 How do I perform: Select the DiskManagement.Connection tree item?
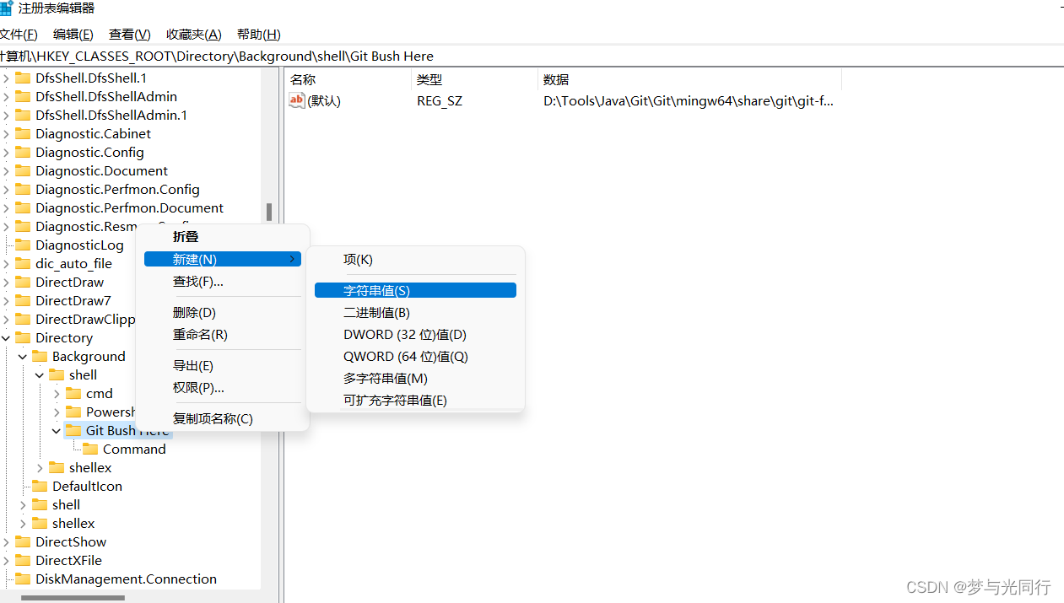[x=126, y=579]
